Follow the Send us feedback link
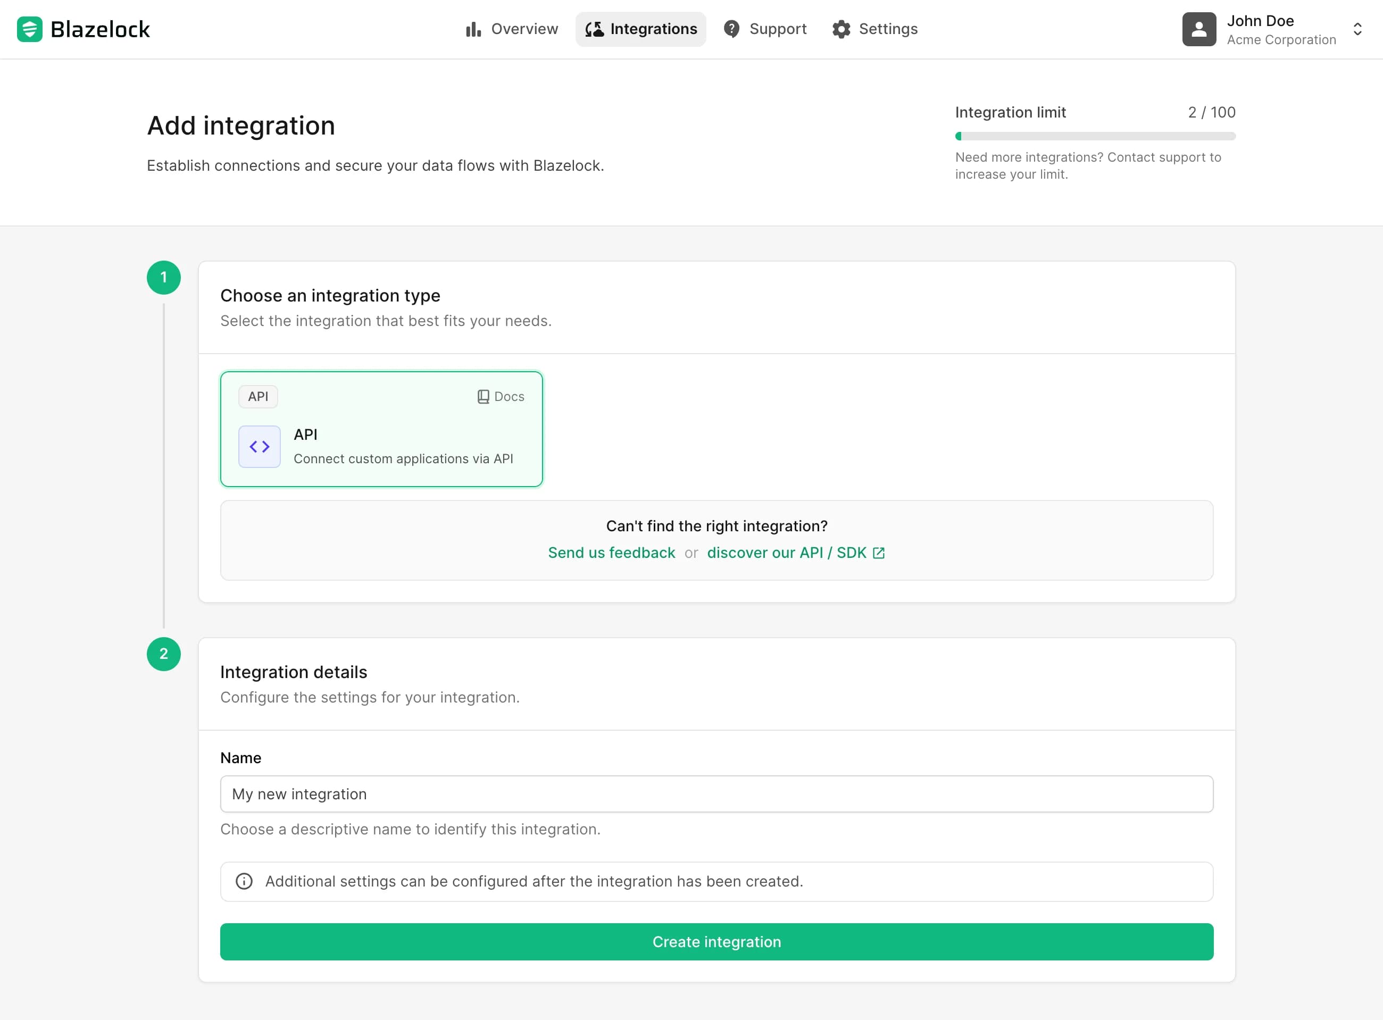The height and width of the screenshot is (1020, 1383). [x=611, y=553]
